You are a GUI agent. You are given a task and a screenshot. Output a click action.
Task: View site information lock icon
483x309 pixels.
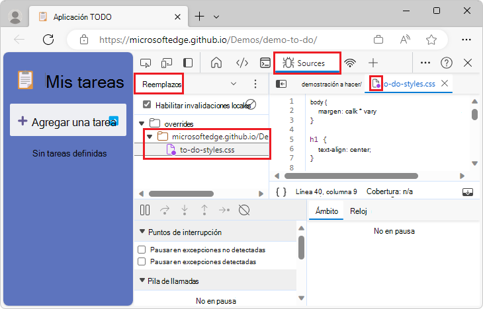84,40
